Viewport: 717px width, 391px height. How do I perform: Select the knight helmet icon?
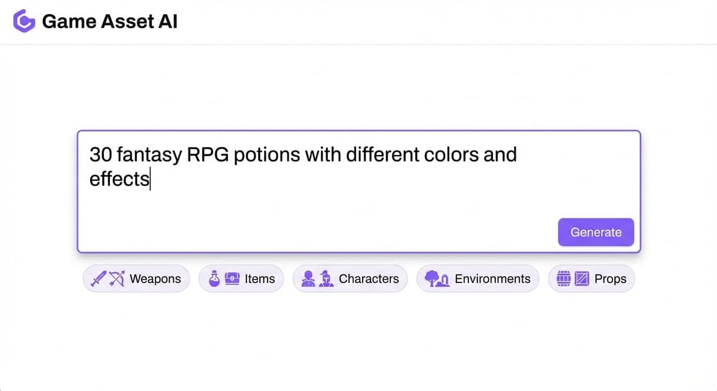[326, 279]
